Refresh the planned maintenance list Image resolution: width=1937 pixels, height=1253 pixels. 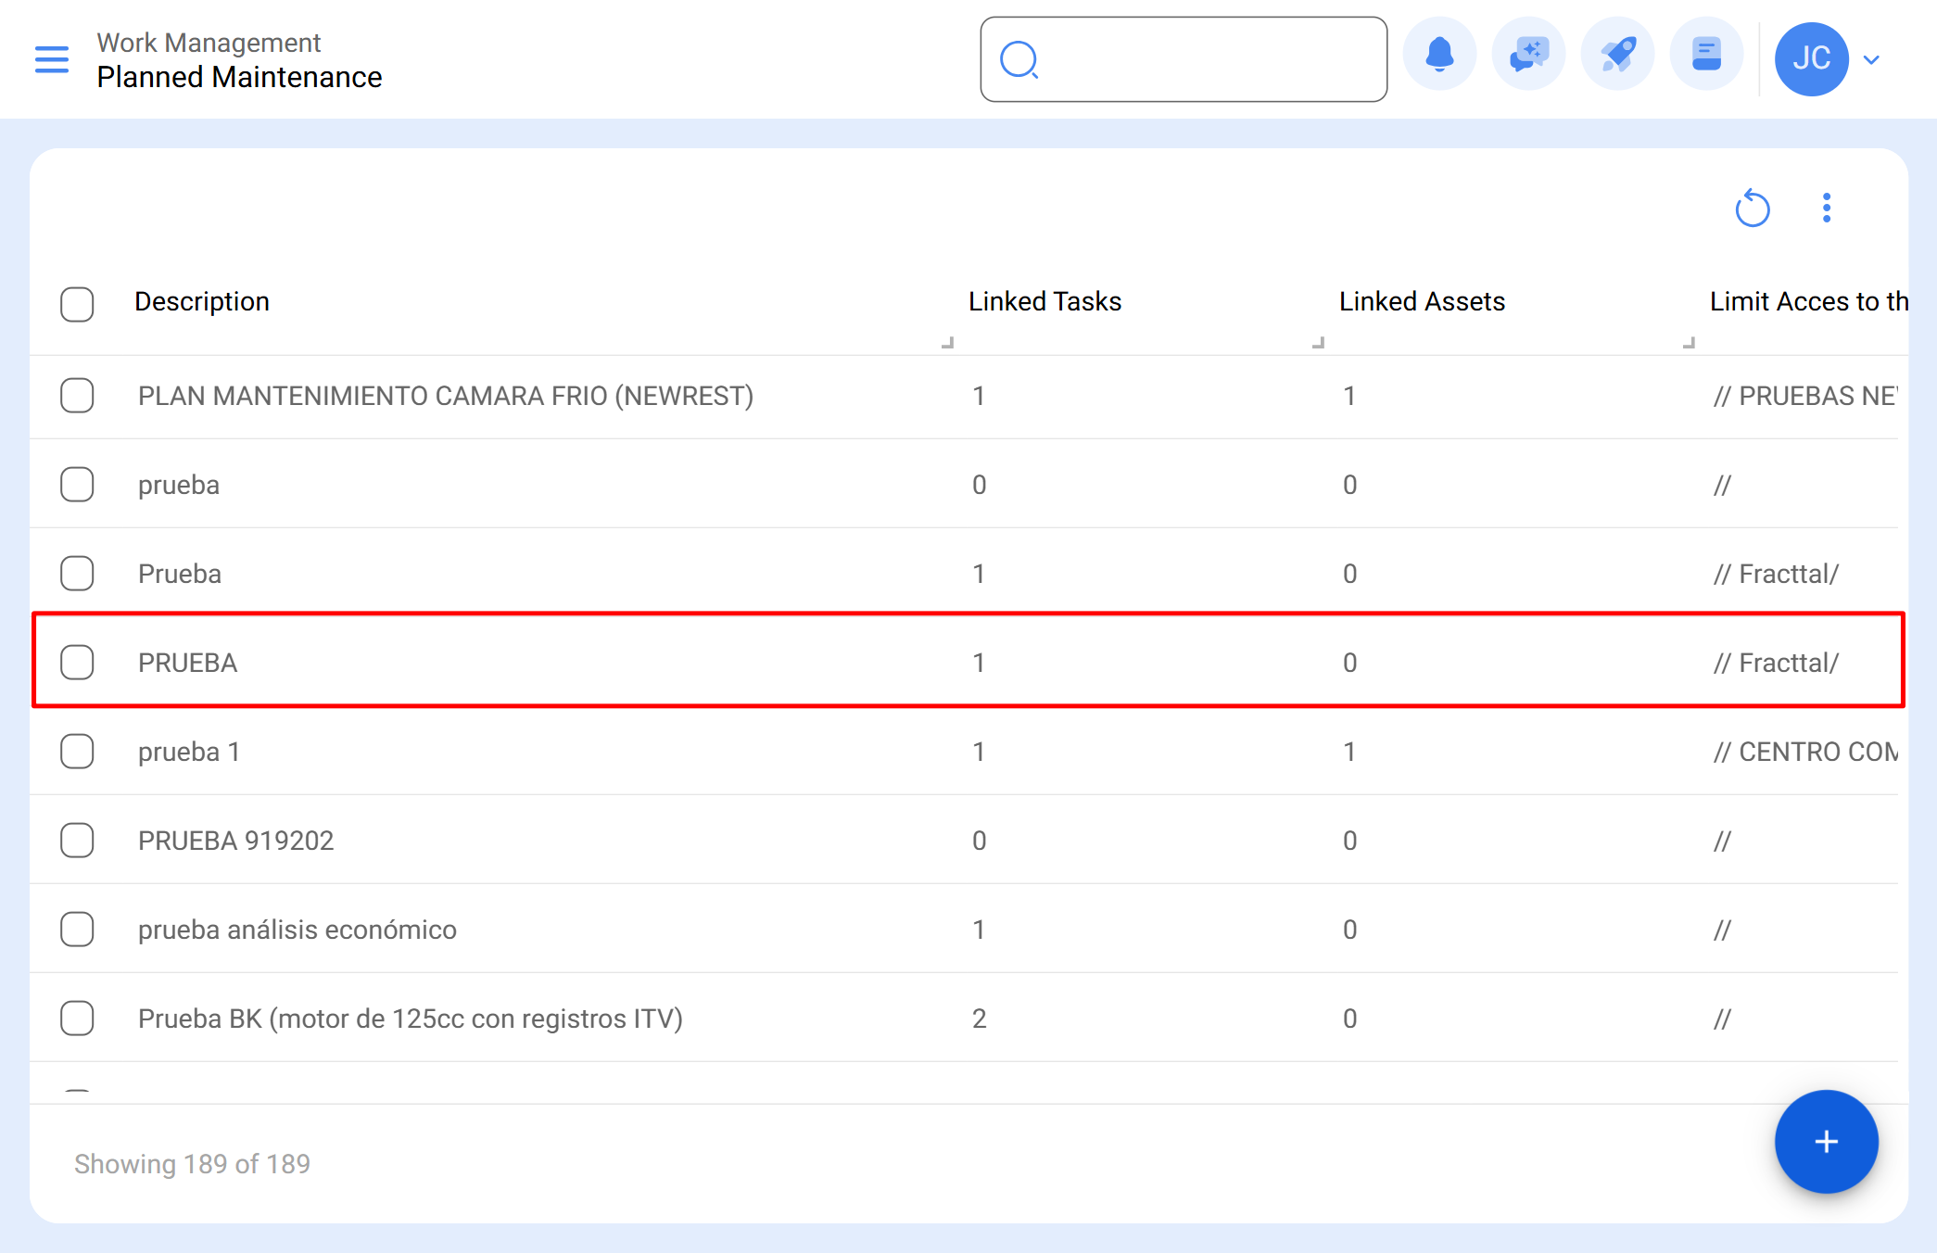pos(1753,209)
